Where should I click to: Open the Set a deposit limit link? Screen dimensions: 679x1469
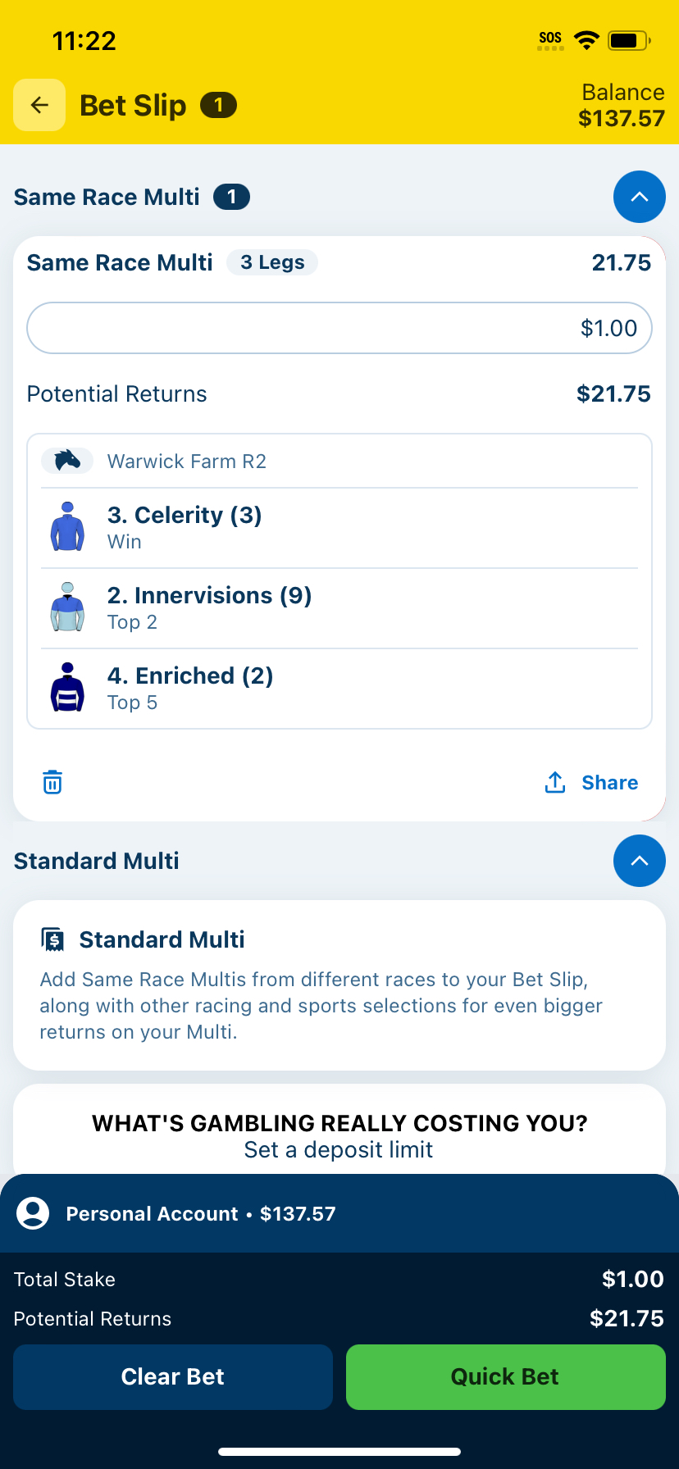(x=339, y=1150)
